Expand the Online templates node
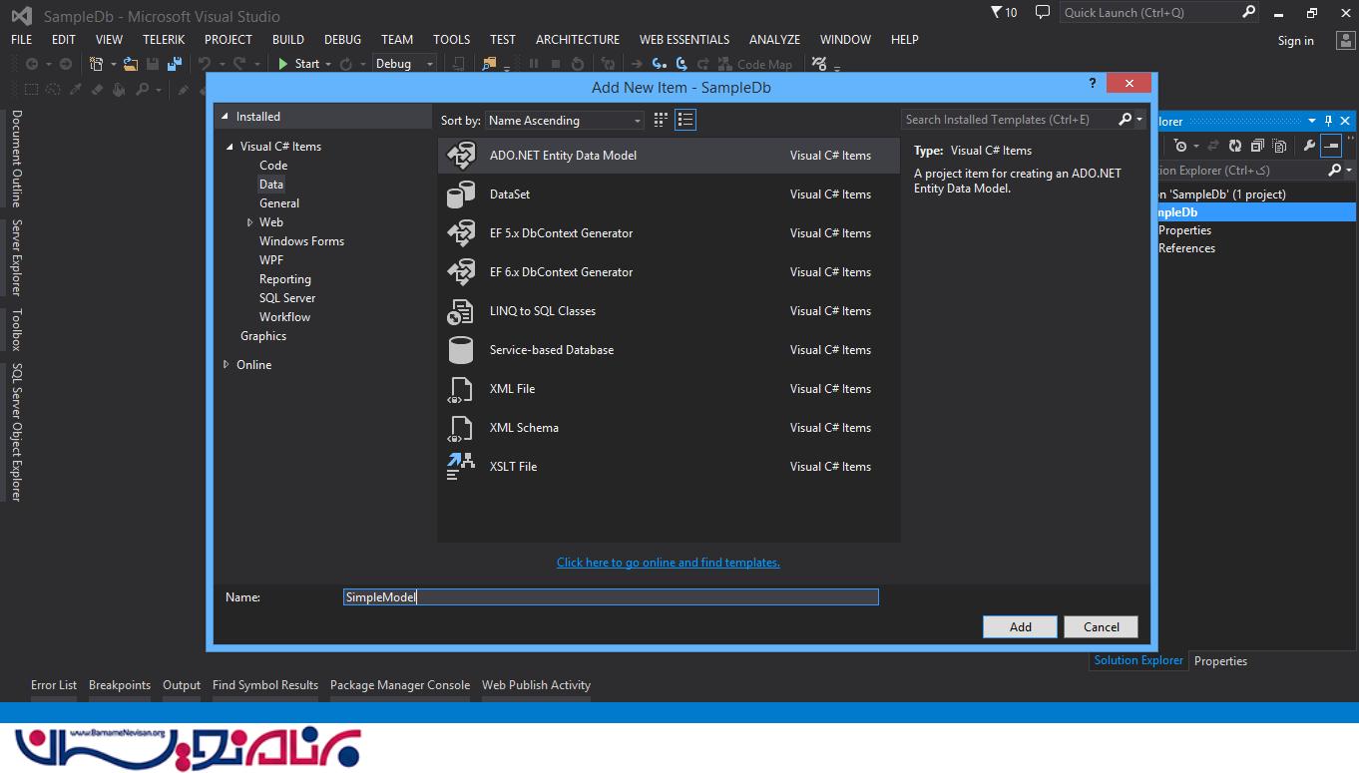1359x773 pixels. tap(226, 365)
